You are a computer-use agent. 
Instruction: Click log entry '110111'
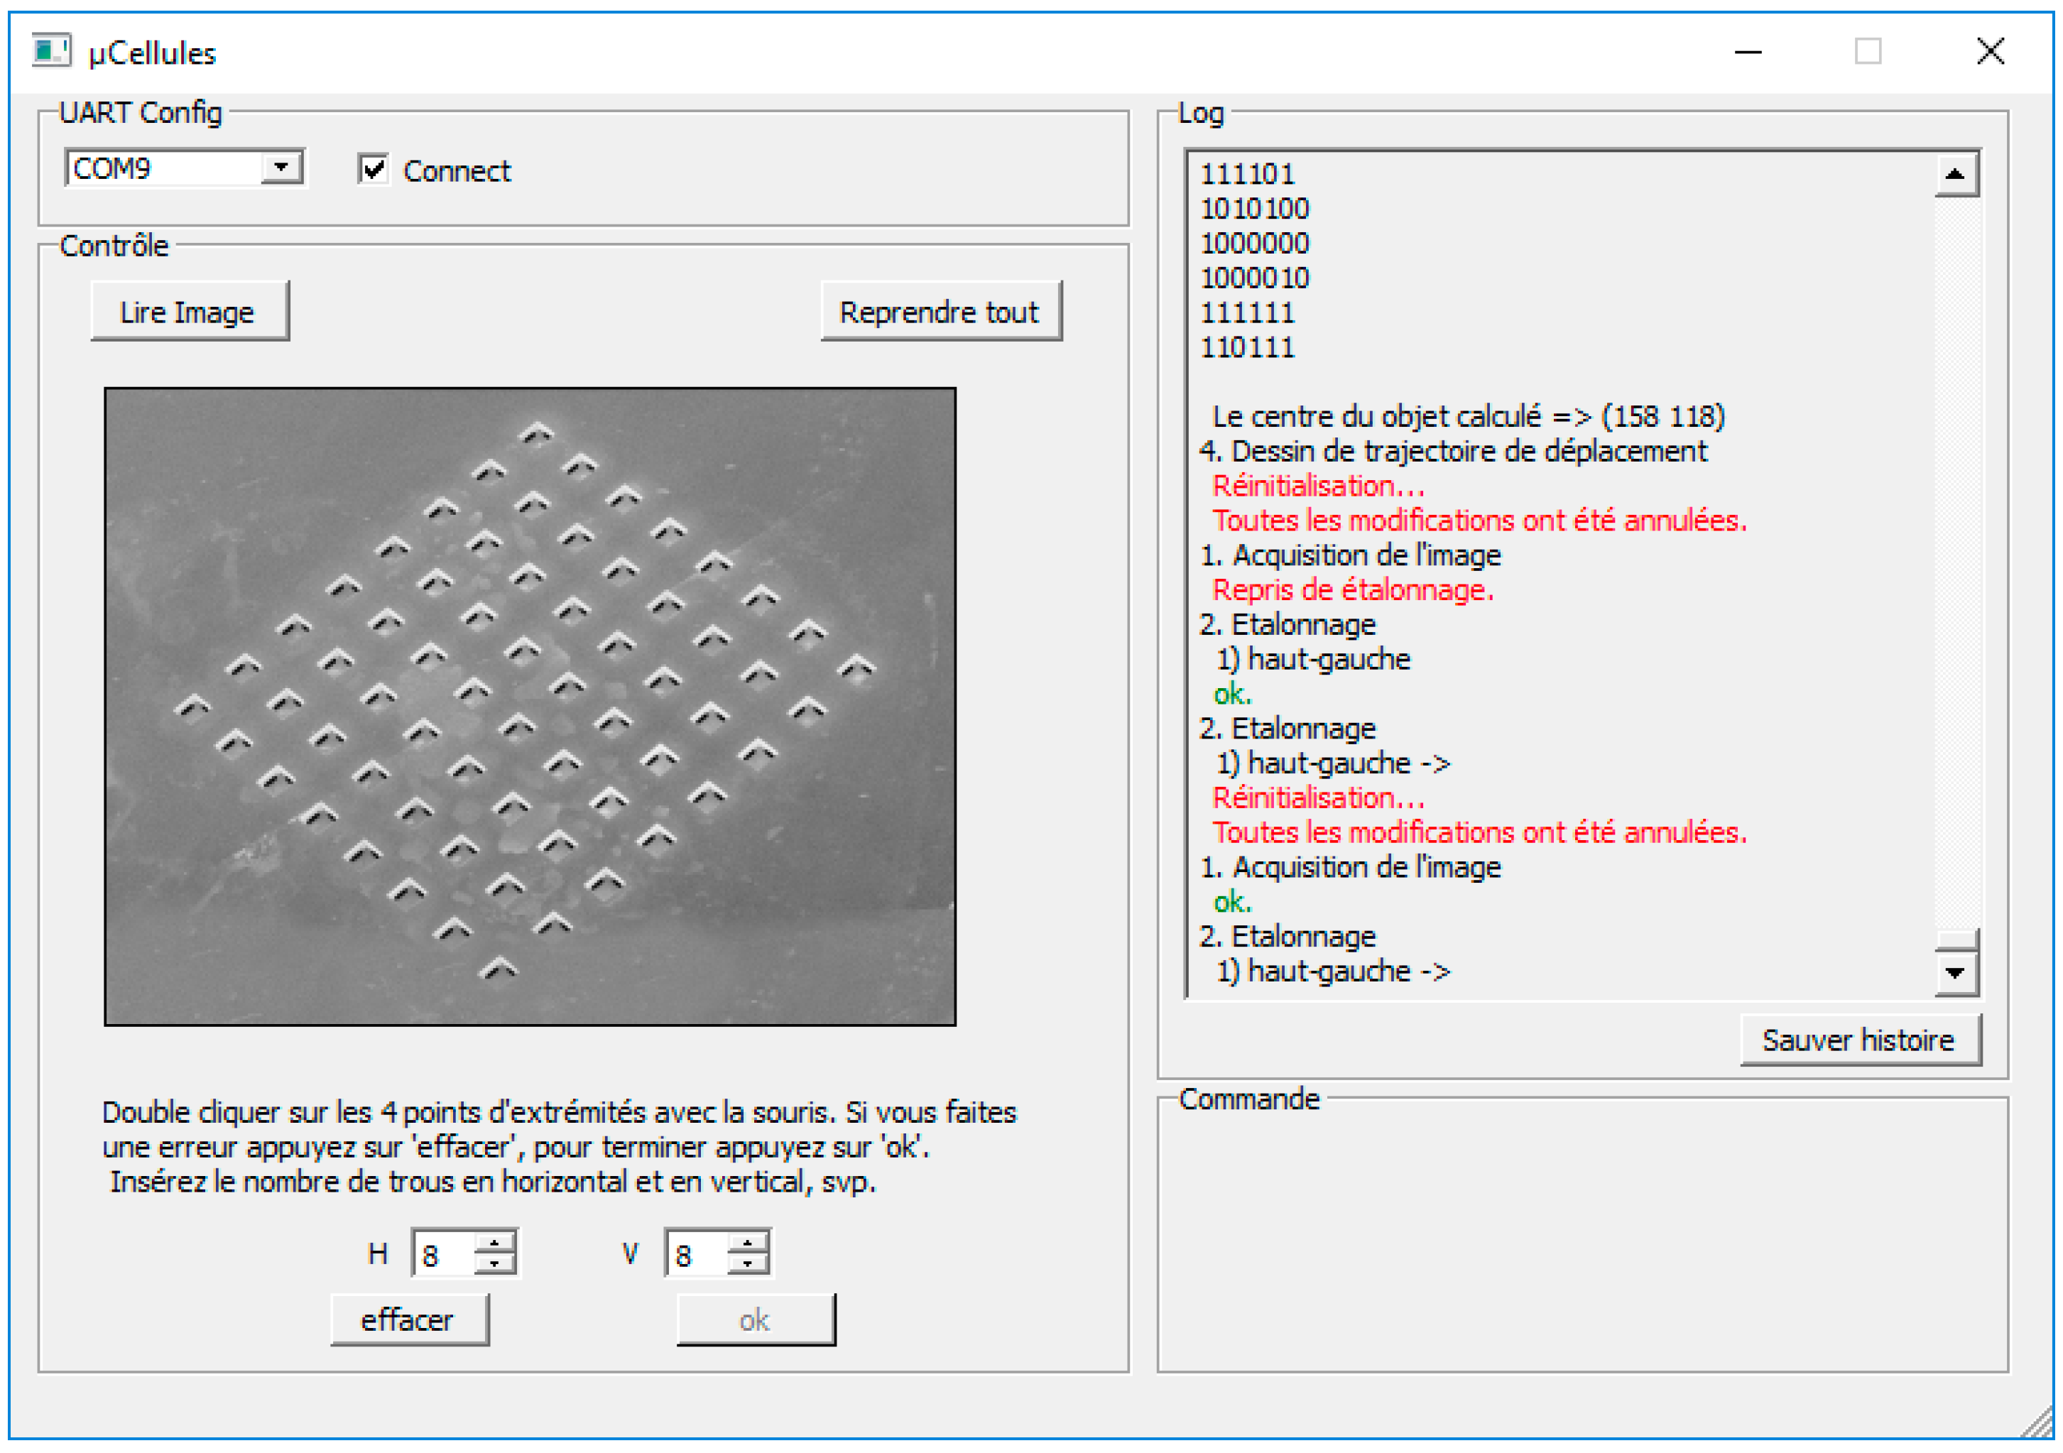(1247, 348)
